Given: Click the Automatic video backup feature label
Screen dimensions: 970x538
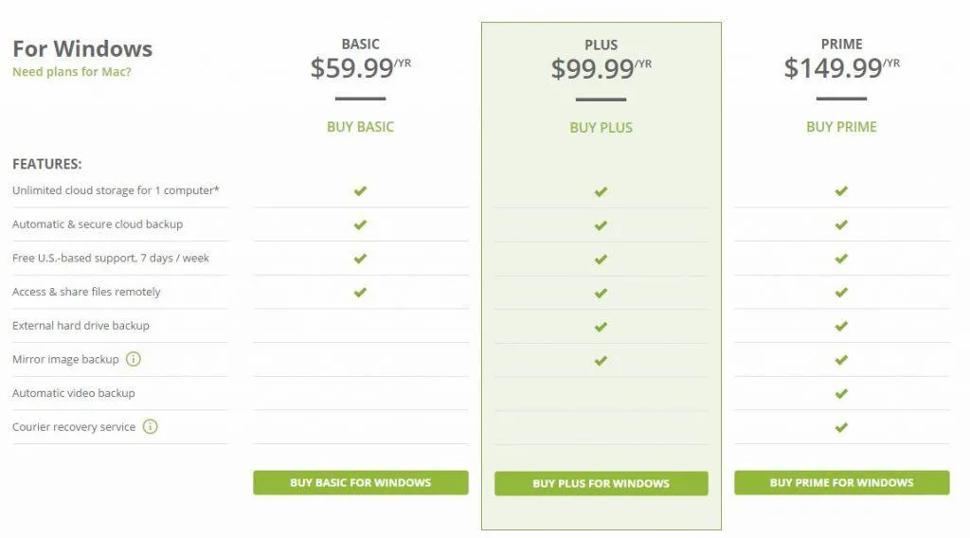Looking at the screenshot, I should 74,393.
